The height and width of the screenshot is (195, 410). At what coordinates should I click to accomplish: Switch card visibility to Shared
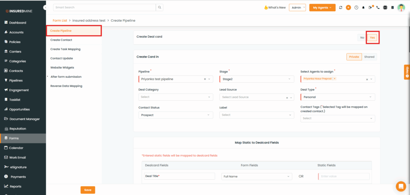pos(369,57)
